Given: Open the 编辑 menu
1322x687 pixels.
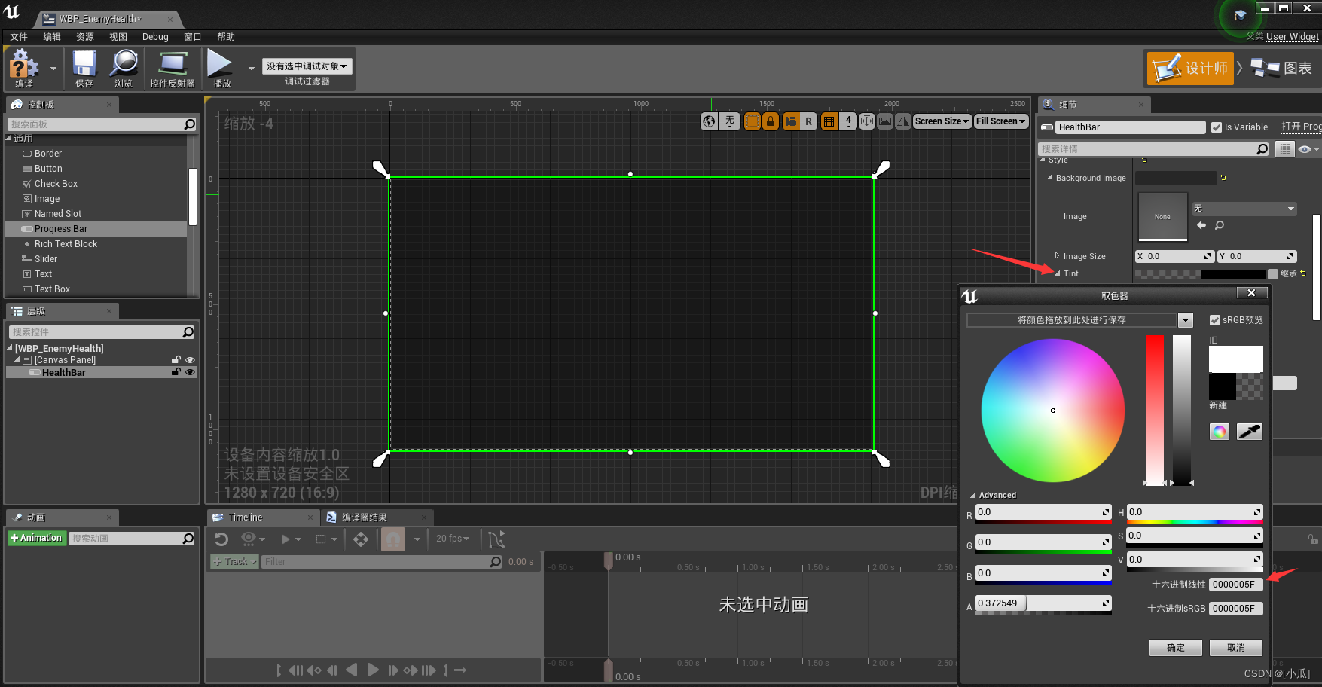Looking at the screenshot, I should [x=52, y=37].
